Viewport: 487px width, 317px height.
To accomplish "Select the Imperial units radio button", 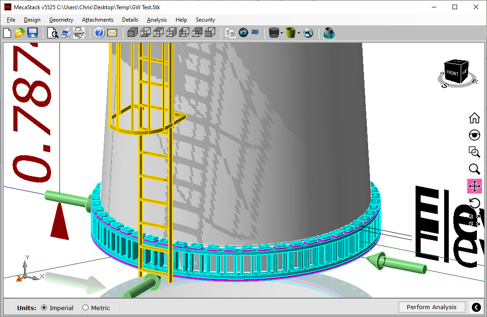I will pyautogui.click(x=44, y=307).
